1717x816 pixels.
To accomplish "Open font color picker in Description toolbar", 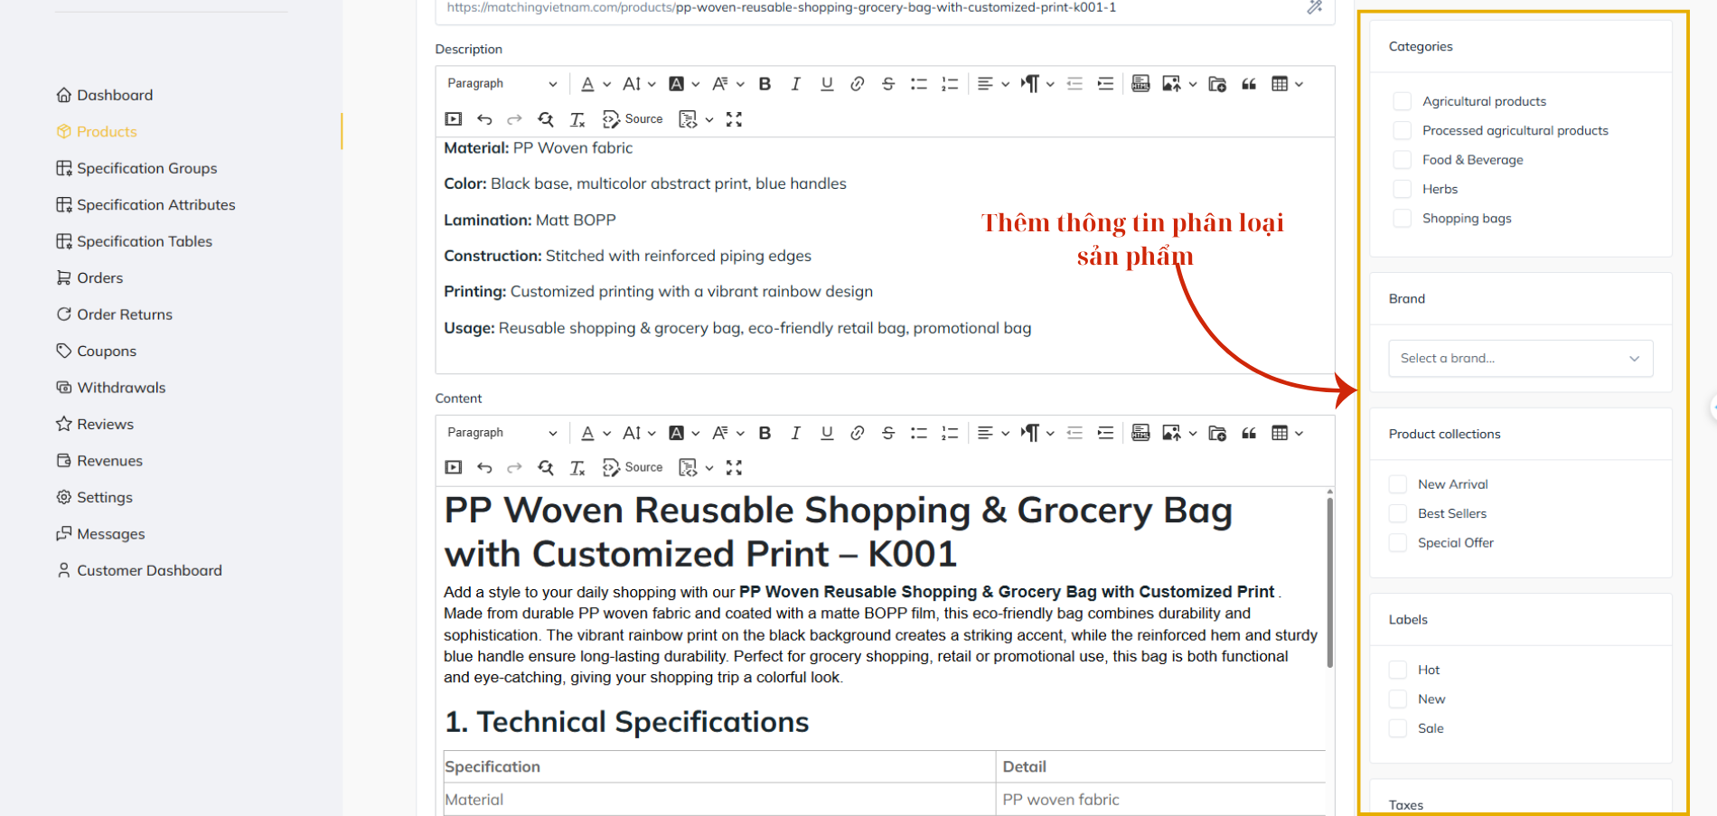I will tap(595, 84).
